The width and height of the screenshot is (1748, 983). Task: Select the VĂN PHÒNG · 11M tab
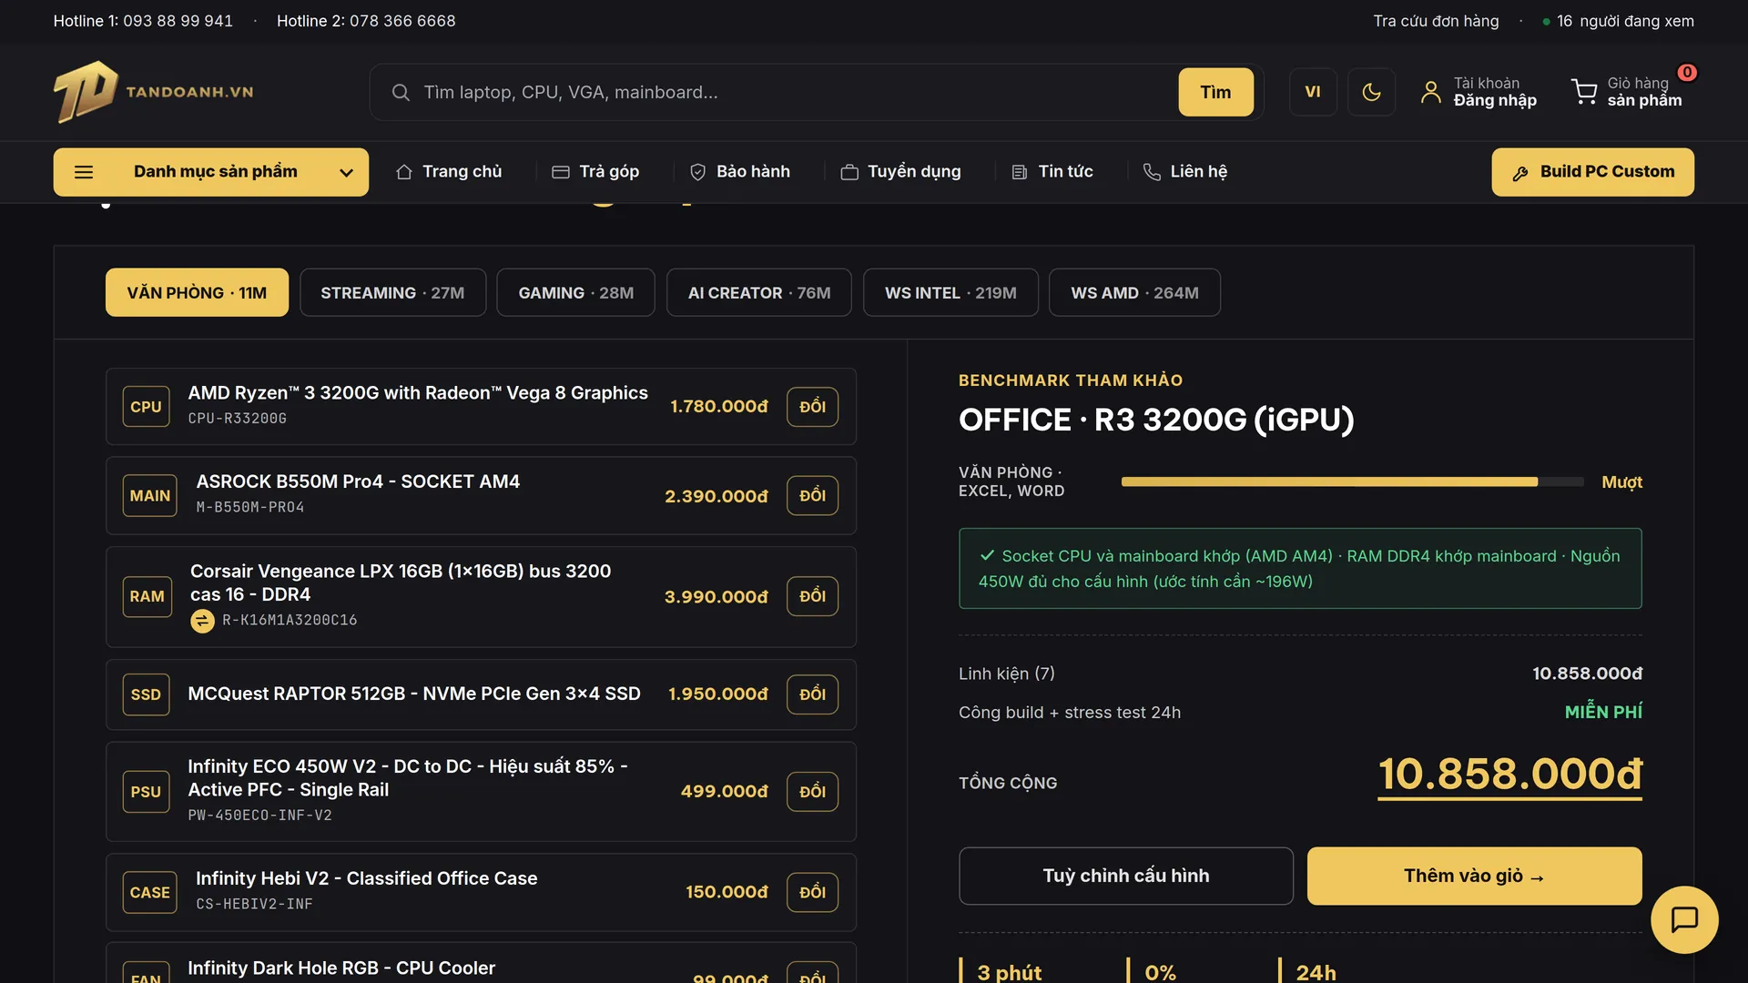point(197,292)
